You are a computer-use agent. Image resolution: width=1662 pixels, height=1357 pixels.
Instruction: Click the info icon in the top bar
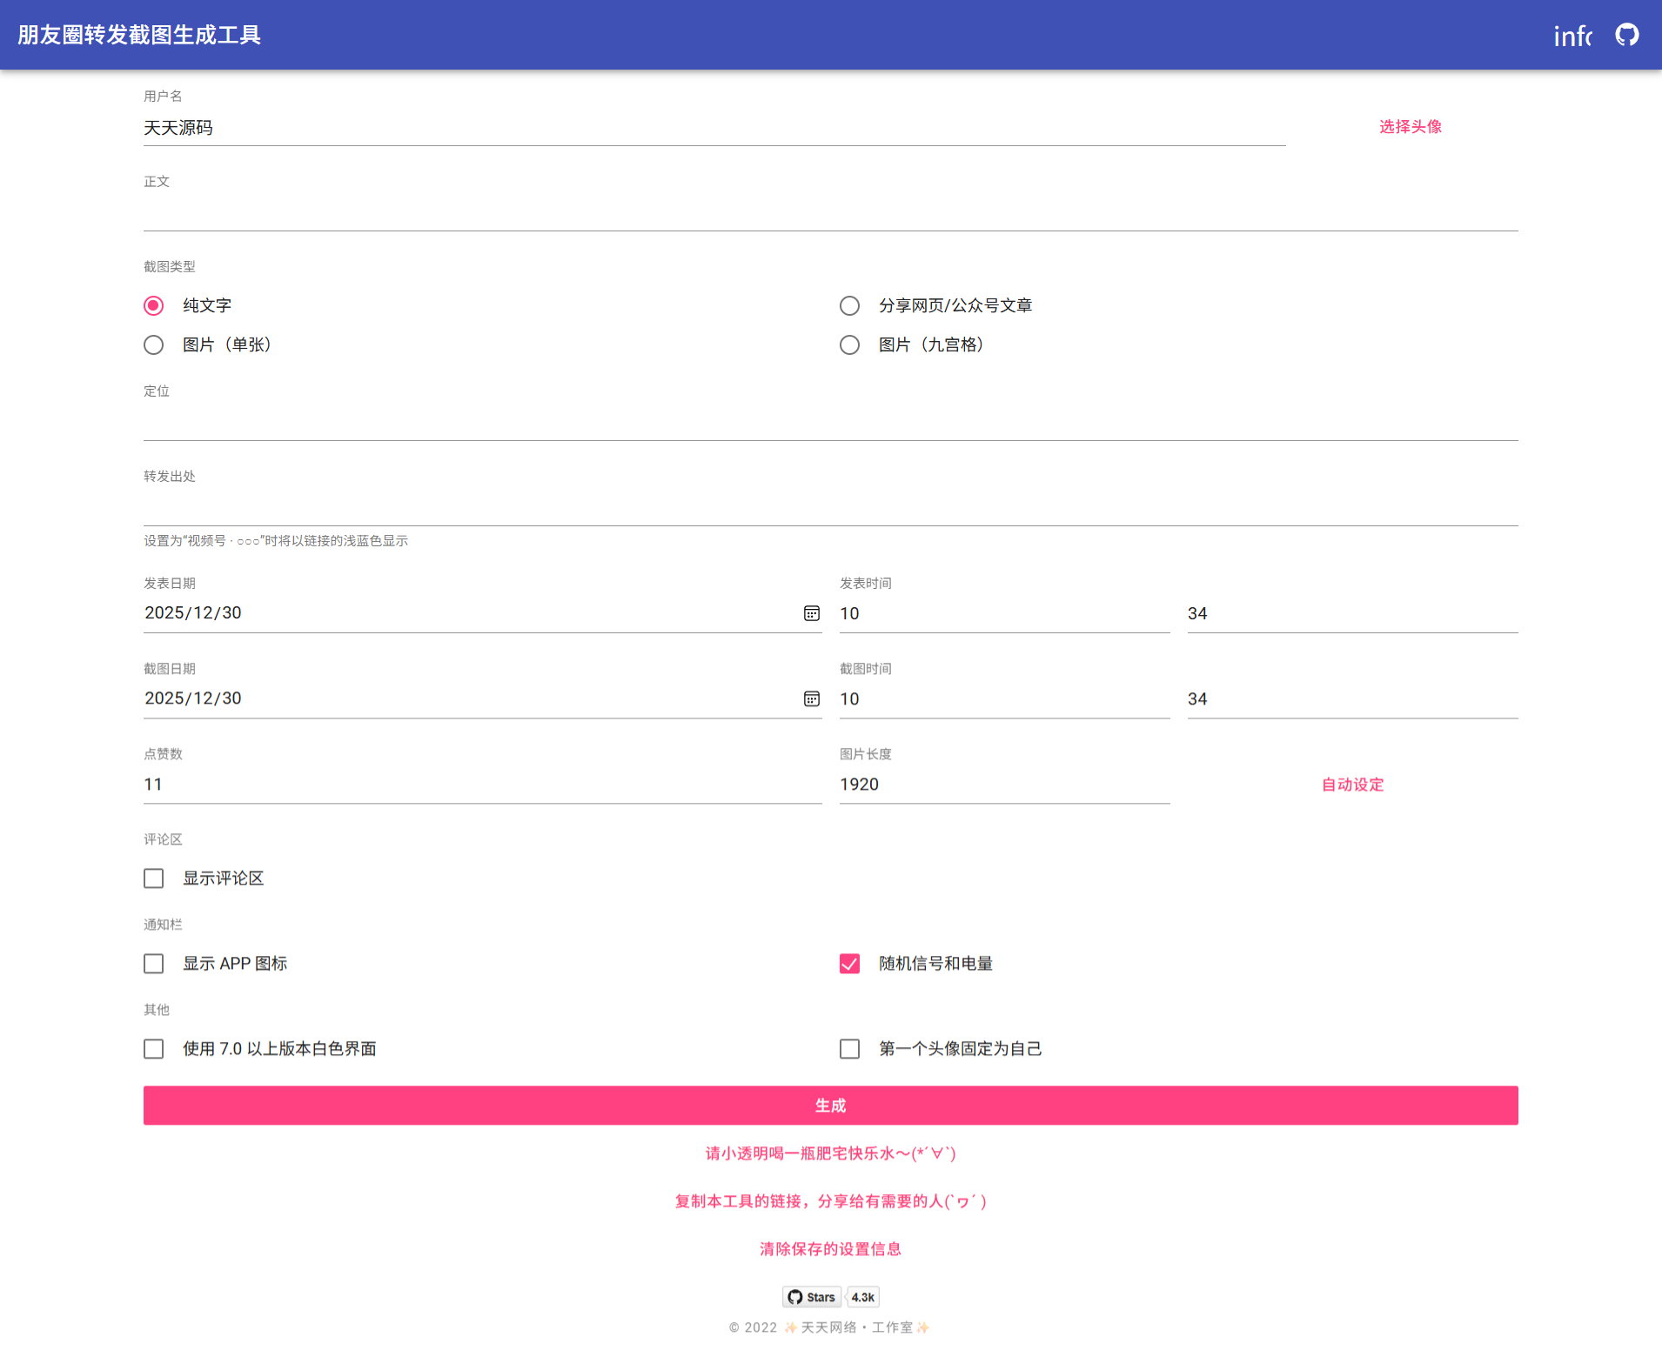[x=1575, y=35]
